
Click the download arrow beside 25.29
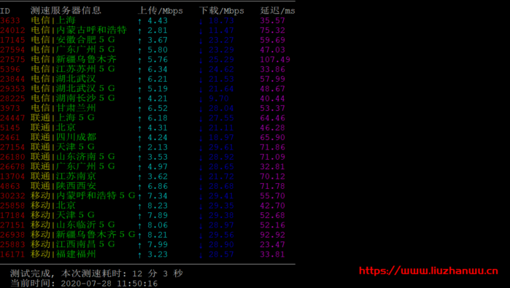pos(201,60)
